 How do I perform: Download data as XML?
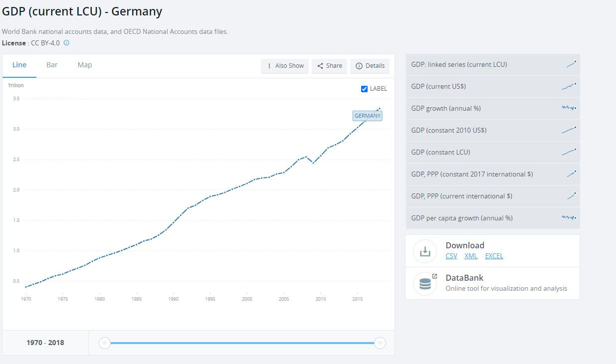(471, 256)
